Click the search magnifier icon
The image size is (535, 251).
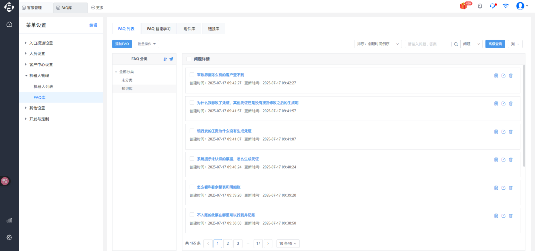456,44
